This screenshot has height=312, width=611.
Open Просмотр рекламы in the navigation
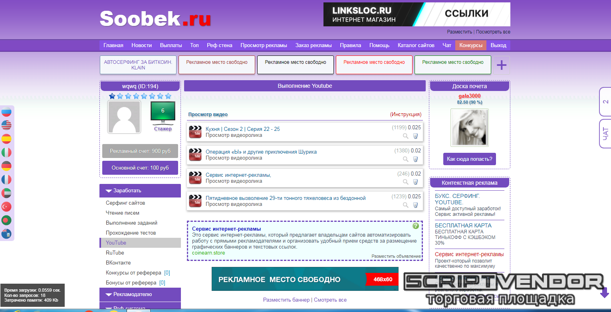point(264,45)
